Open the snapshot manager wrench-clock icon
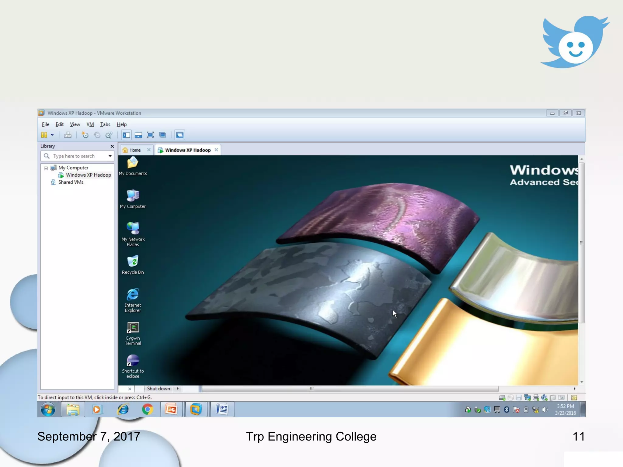The width and height of the screenshot is (623, 467). 109,135
